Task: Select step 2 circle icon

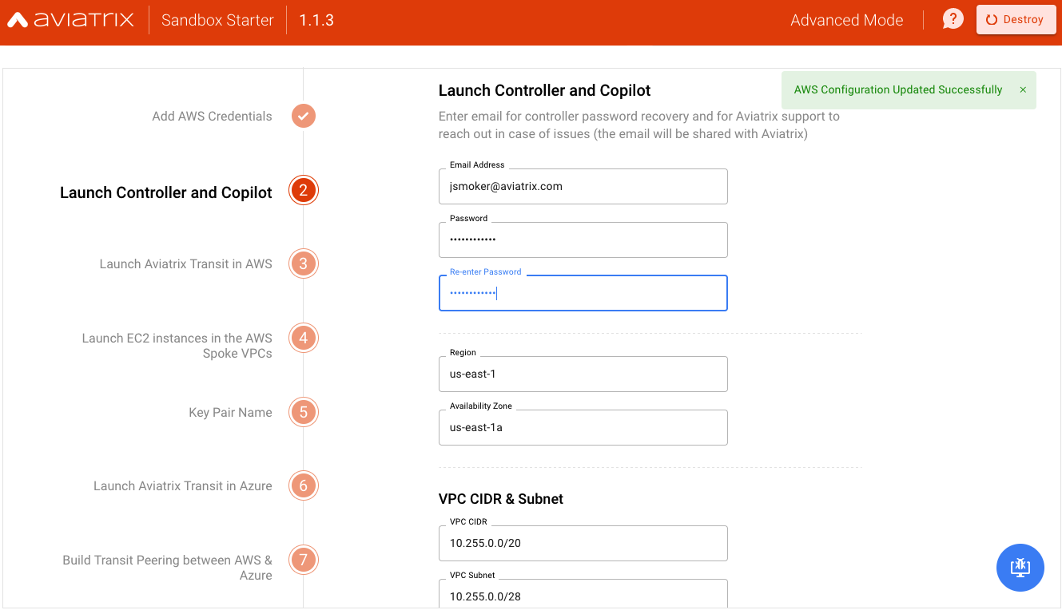Action: [x=304, y=191]
